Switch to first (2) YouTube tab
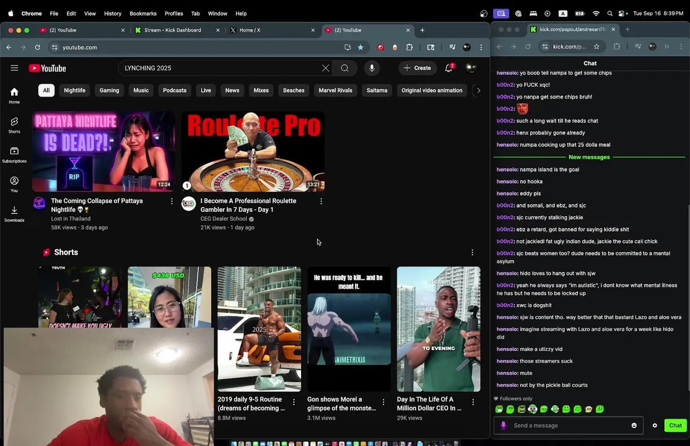Viewport: 690px width, 446px height. [x=82, y=30]
